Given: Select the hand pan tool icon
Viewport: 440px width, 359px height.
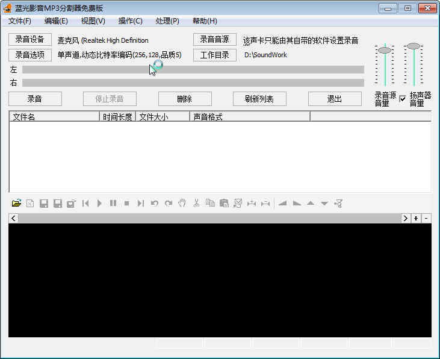Looking at the screenshot, I should (x=182, y=204).
